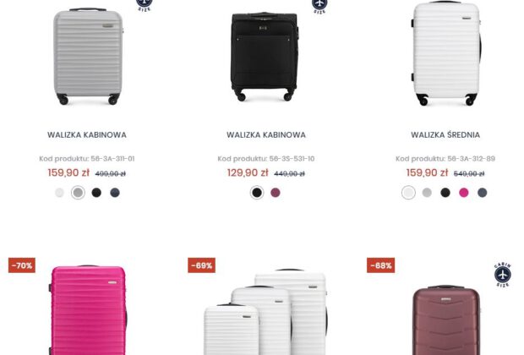Click cabin size badge on burgundy suitcase
The width and height of the screenshot is (524, 355).
coord(503,275)
